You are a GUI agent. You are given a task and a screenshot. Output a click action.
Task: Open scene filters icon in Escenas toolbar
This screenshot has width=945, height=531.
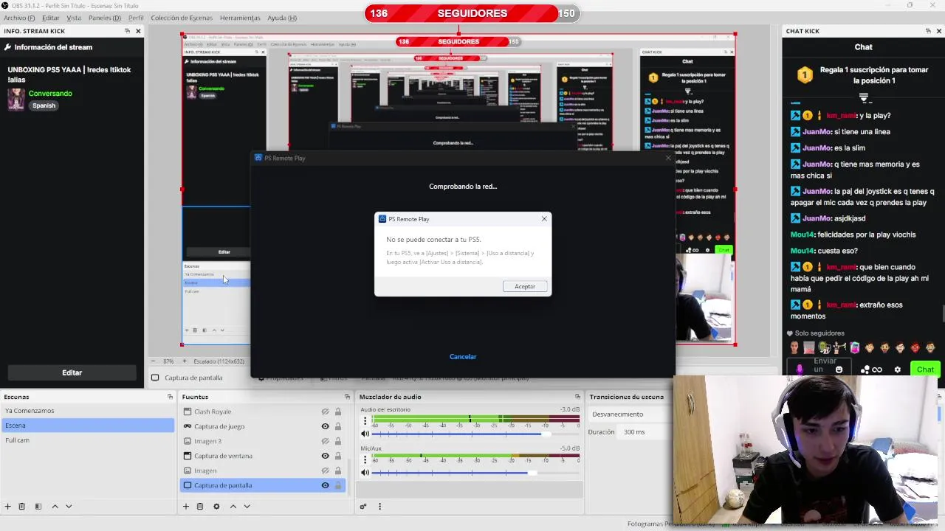tap(38, 507)
